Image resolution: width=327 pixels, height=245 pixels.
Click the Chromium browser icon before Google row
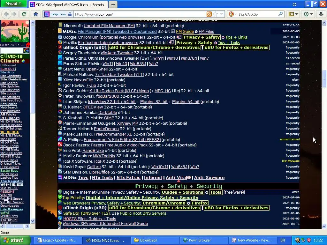pyautogui.click(x=60, y=37)
